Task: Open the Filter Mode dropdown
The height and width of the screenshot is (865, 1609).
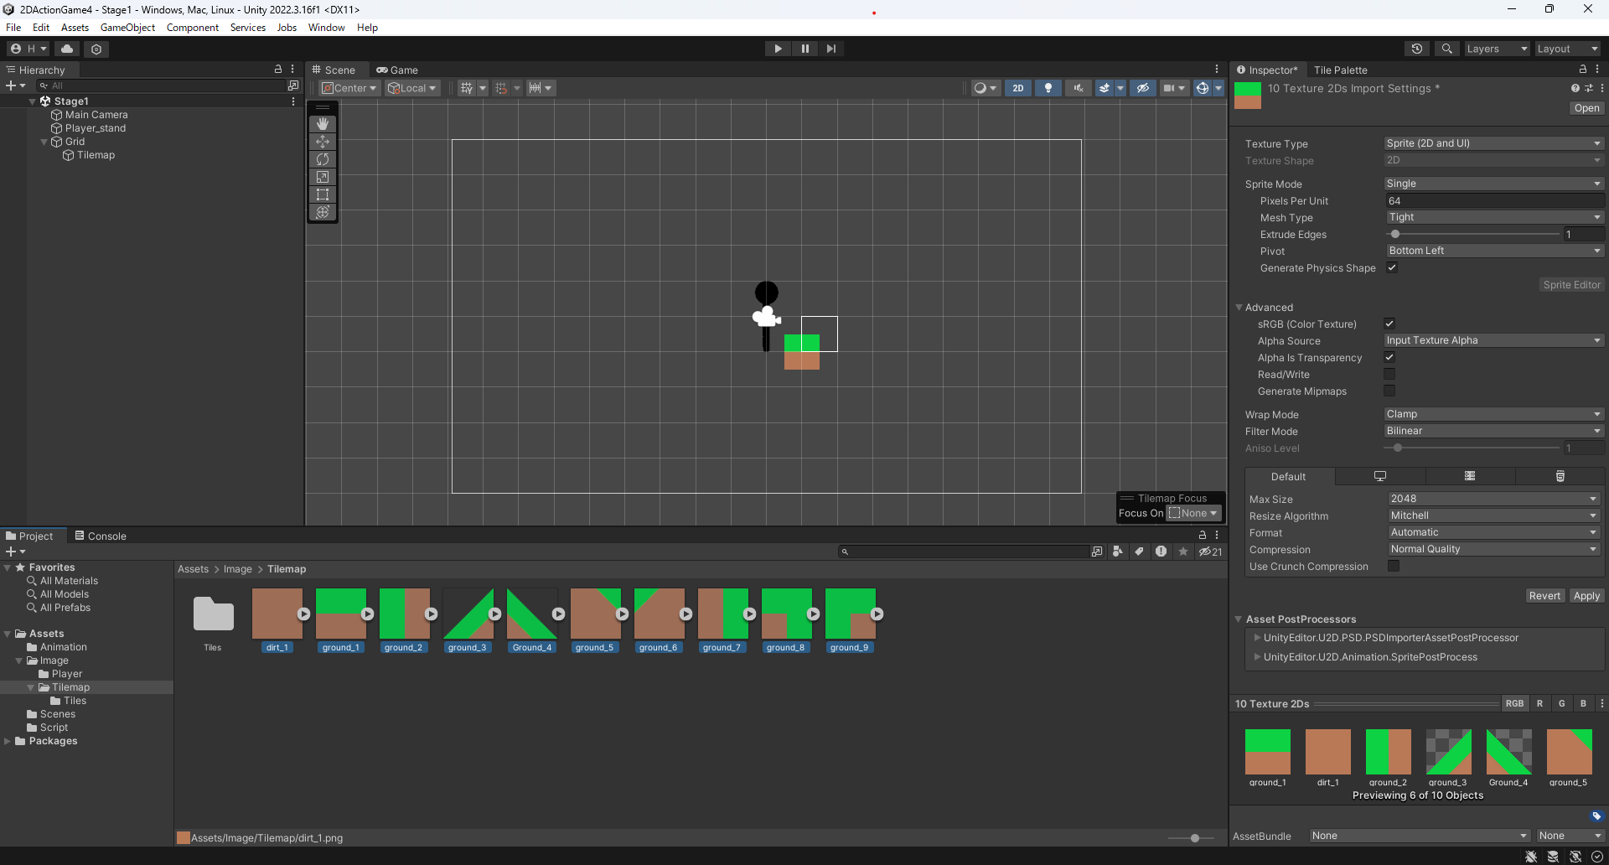Action: coord(1493,431)
